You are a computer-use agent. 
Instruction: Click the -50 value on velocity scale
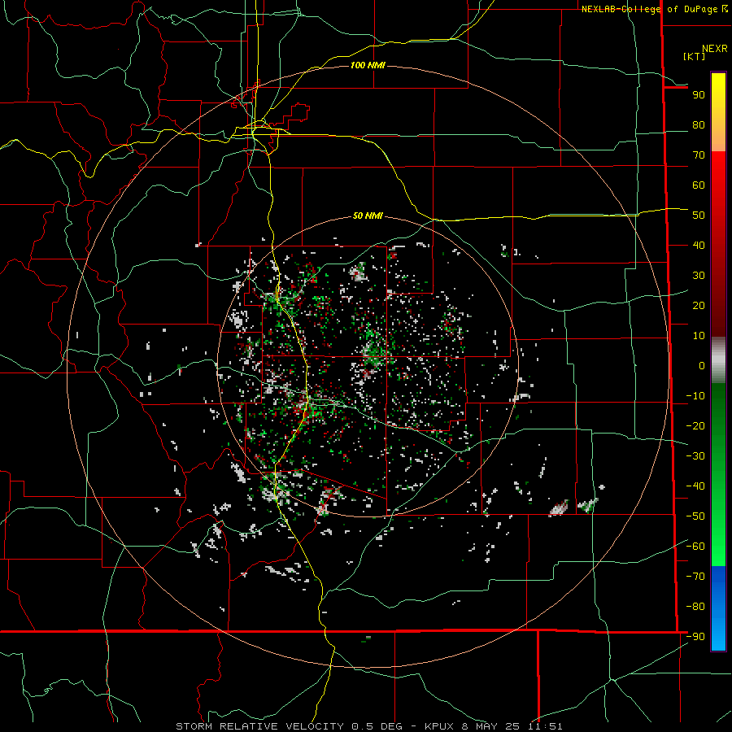pyautogui.click(x=695, y=516)
